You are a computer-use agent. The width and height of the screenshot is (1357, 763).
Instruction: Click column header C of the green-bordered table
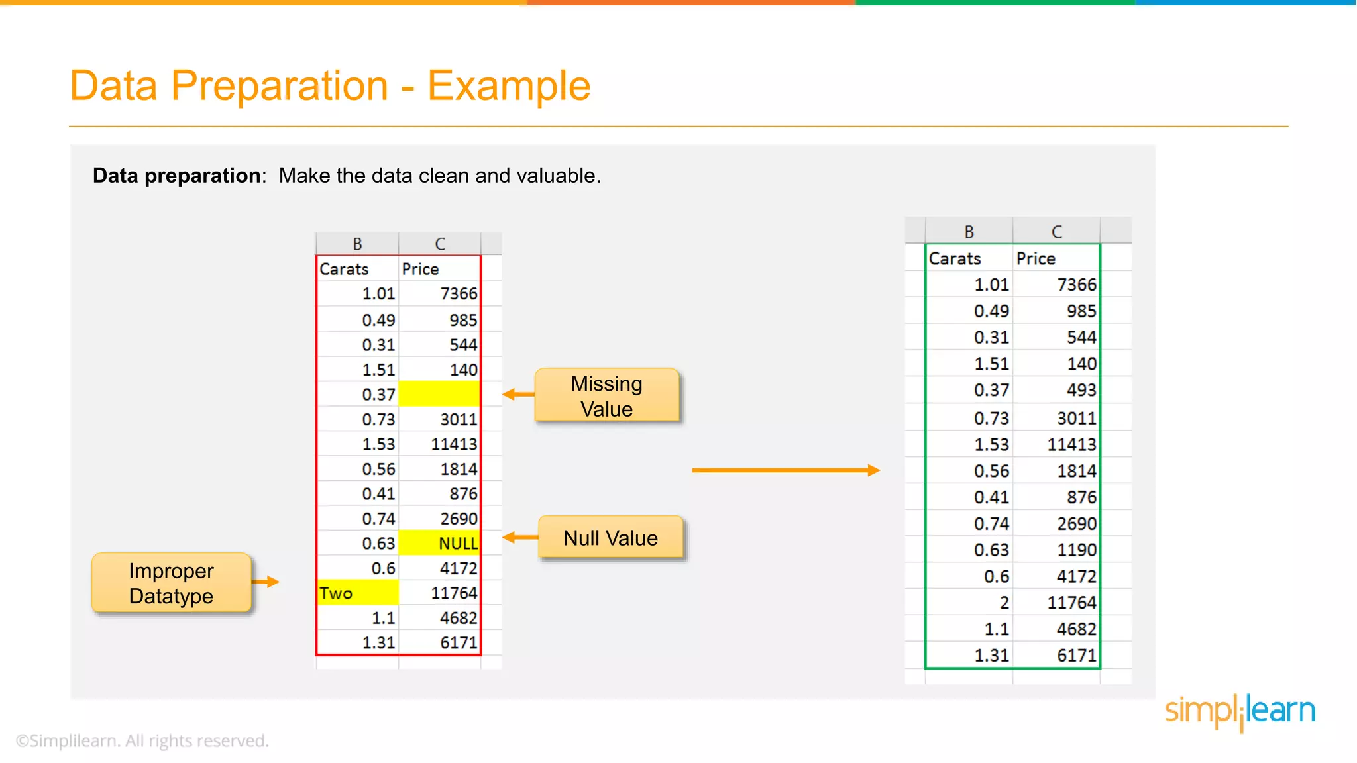pos(1057,231)
